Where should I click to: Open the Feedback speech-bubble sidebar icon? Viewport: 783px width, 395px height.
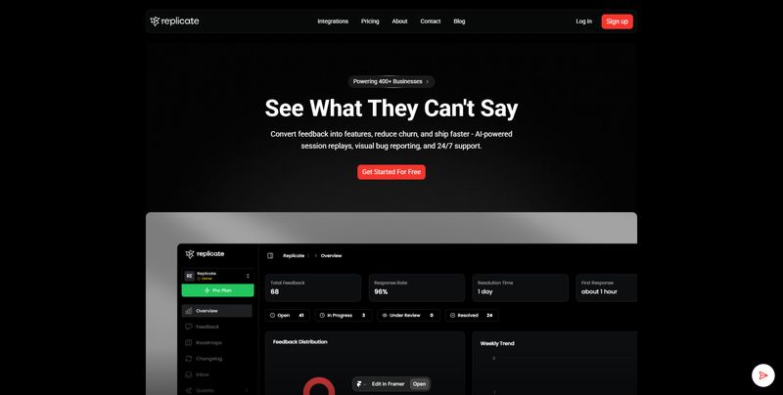tap(188, 328)
